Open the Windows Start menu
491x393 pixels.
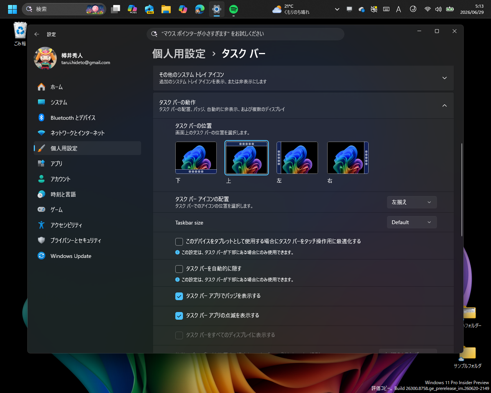coord(12,9)
